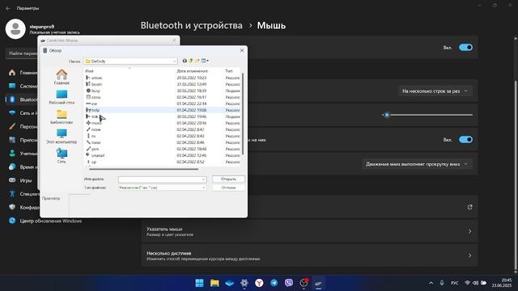Open Персонализация in the Settings sidebar
Screen dimensions: 518x291
coord(23,126)
